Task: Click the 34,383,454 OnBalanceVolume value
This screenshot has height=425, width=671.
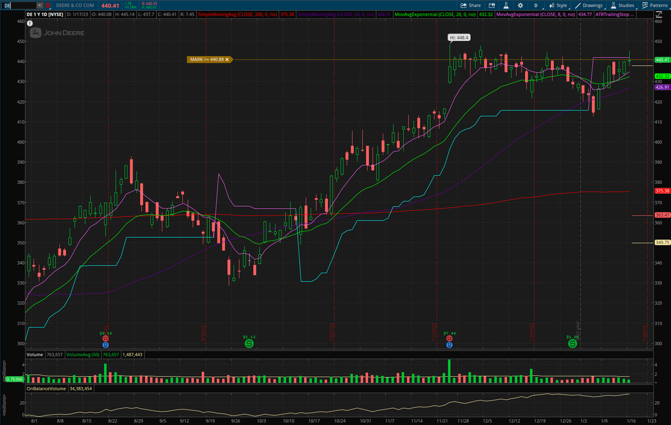Action: [x=81, y=388]
